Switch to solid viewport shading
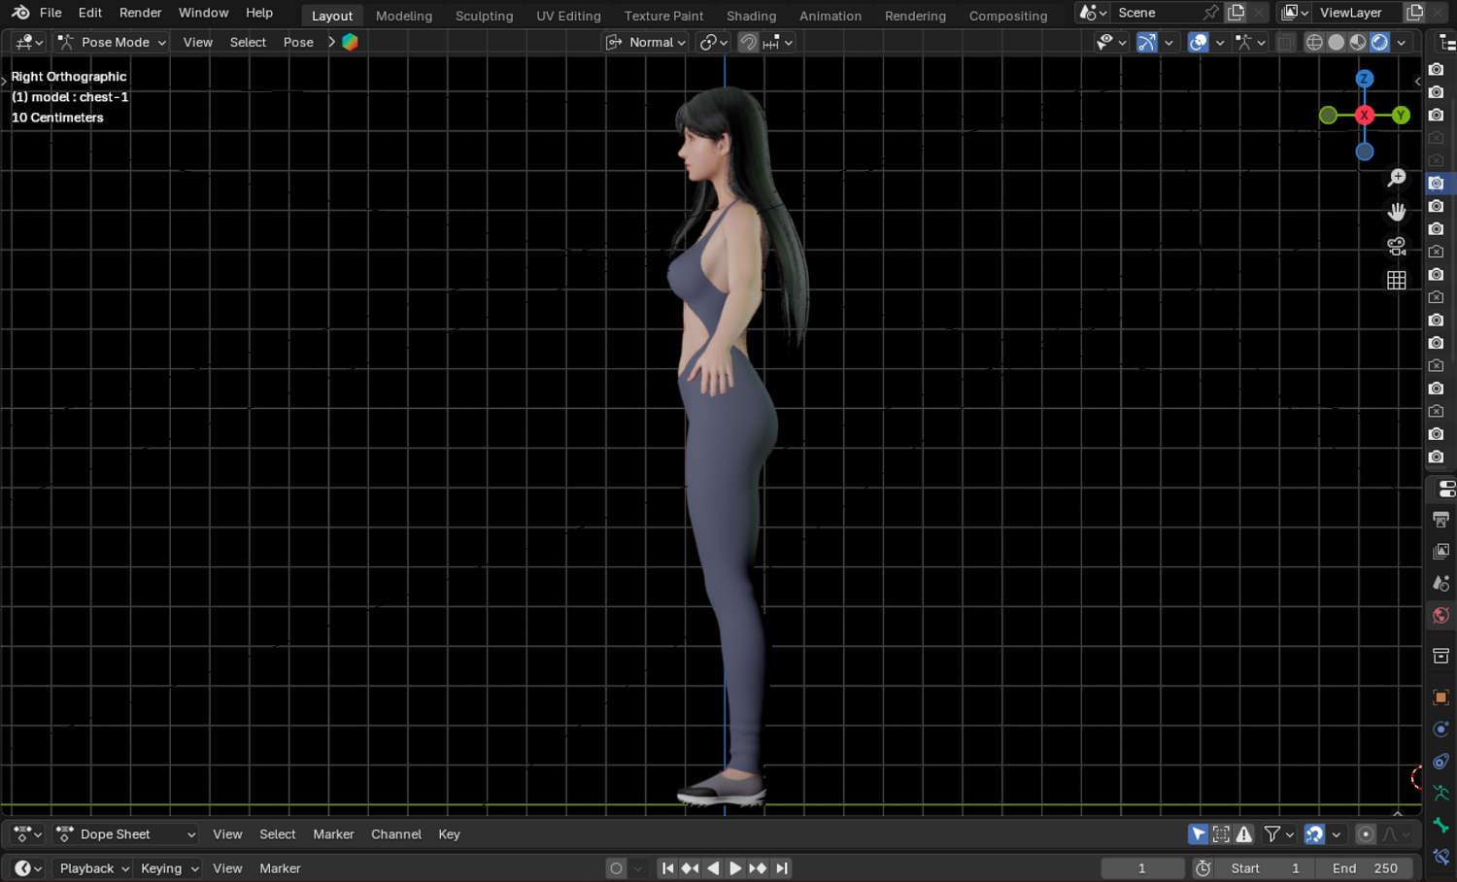This screenshot has width=1457, height=882. point(1337,42)
